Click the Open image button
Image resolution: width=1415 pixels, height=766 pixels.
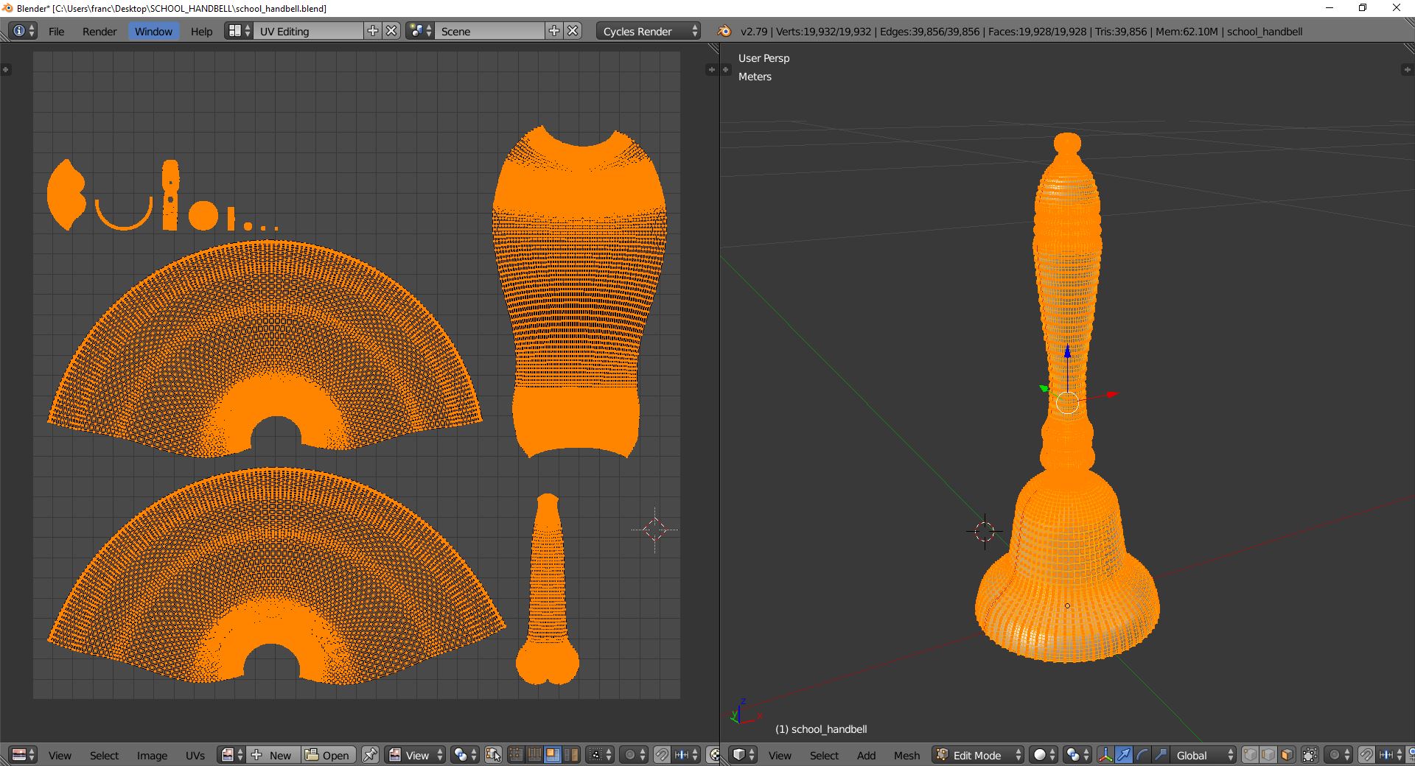[x=328, y=755]
